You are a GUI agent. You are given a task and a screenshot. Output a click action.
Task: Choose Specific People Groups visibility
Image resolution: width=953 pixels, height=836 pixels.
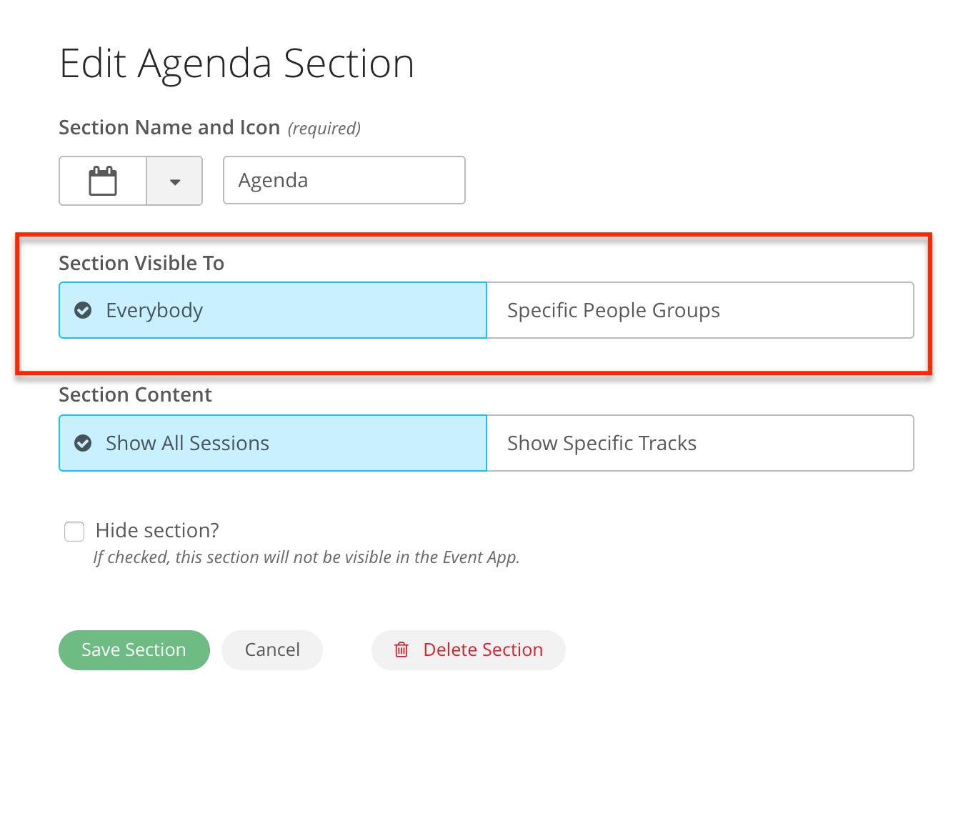click(700, 310)
